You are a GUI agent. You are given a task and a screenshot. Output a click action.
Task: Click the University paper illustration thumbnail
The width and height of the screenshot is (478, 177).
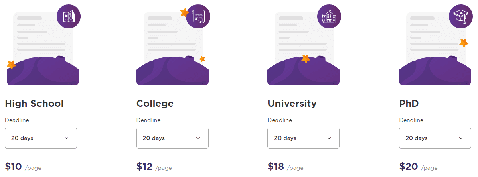[304, 47]
